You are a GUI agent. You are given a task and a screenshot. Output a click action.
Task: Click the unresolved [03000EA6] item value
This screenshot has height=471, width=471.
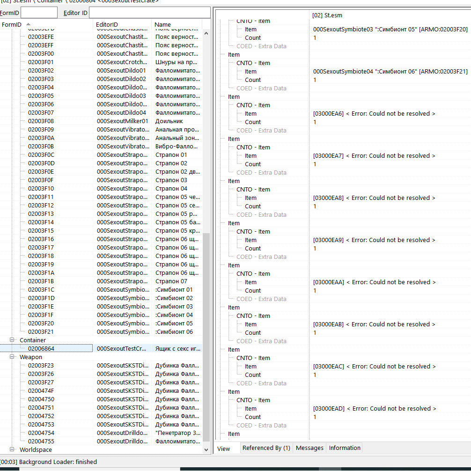374,113
